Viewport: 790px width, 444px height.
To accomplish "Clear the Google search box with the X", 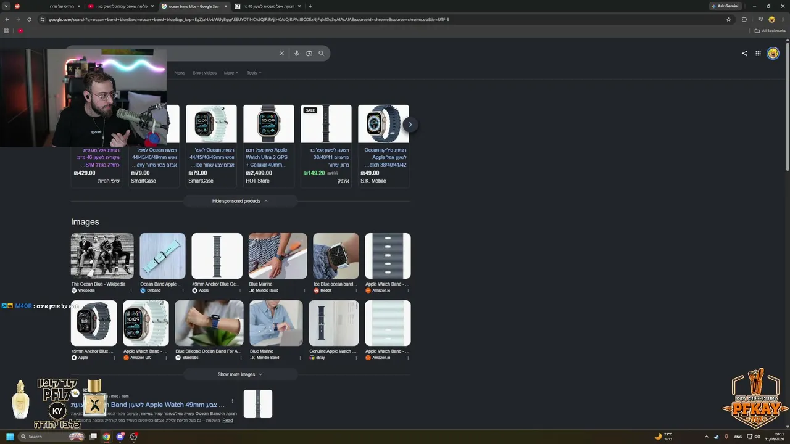I will [281, 54].
